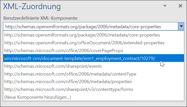
Task: Click "(Neue Komponente hinzufügen...)" option
Action: (38, 97)
